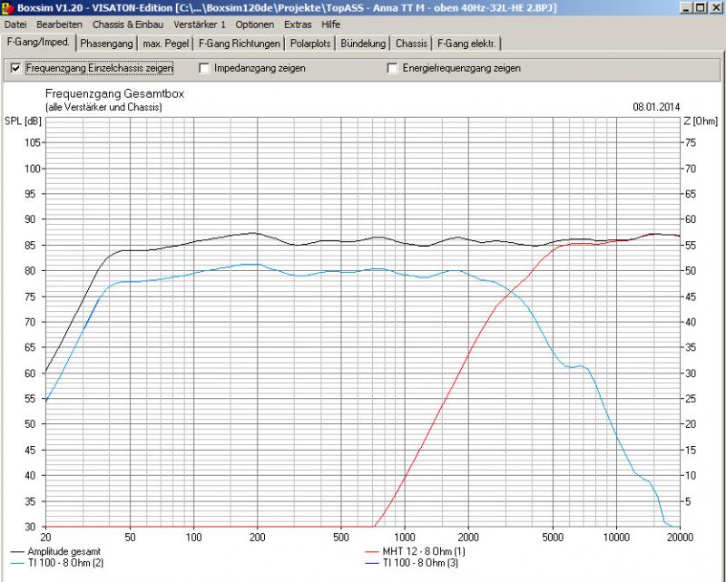Go to the Chassis tab
This screenshot has height=582, width=726.
point(411,44)
